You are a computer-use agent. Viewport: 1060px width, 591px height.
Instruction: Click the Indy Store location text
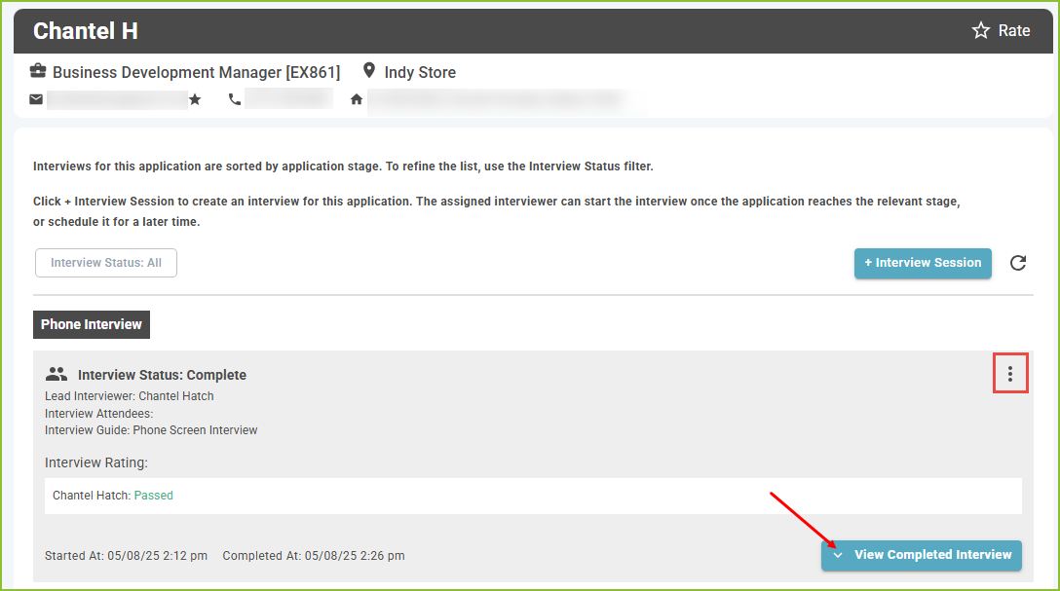point(420,72)
